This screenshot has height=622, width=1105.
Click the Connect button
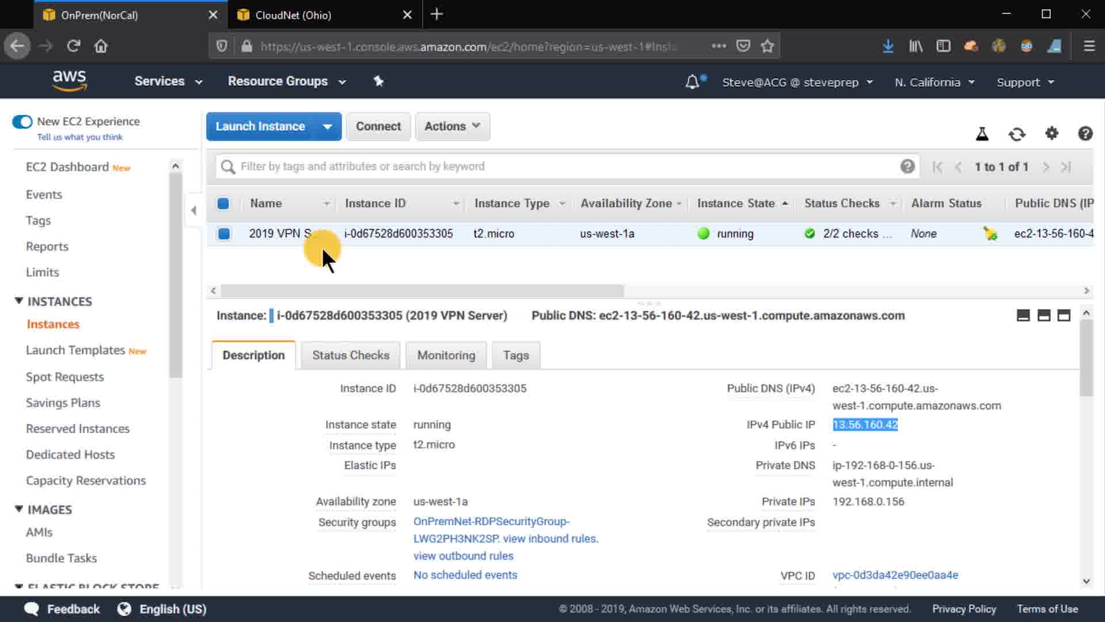point(378,126)
